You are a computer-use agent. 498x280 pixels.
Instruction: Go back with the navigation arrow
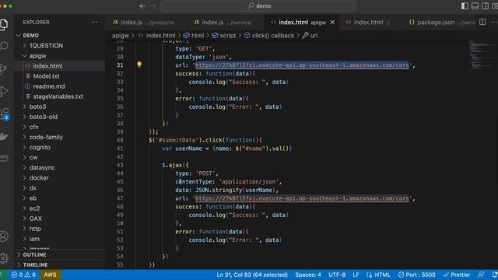[142, 6]
